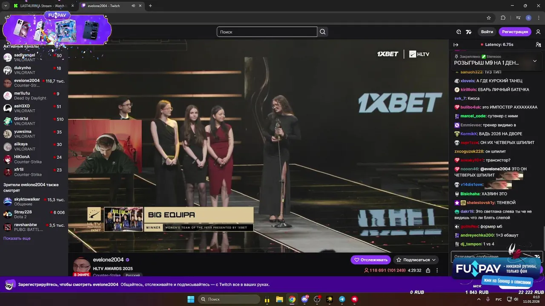Mute the evelone2004 tab audio icon
545x306 pixels.
click(133, 6)
